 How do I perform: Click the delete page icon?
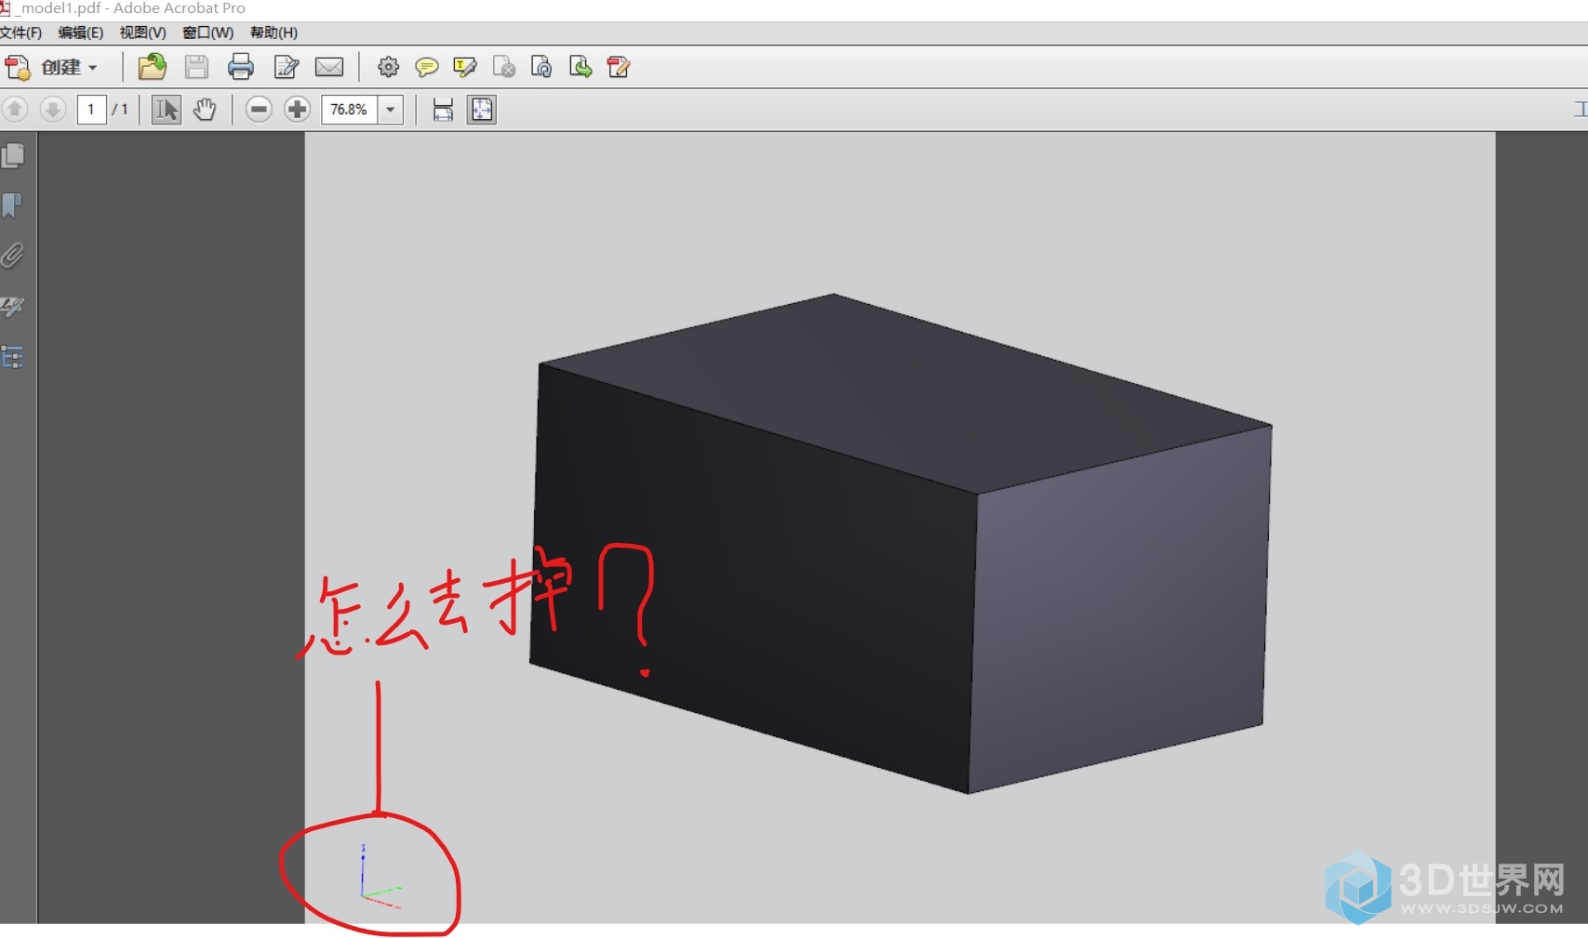click(503, 67)
